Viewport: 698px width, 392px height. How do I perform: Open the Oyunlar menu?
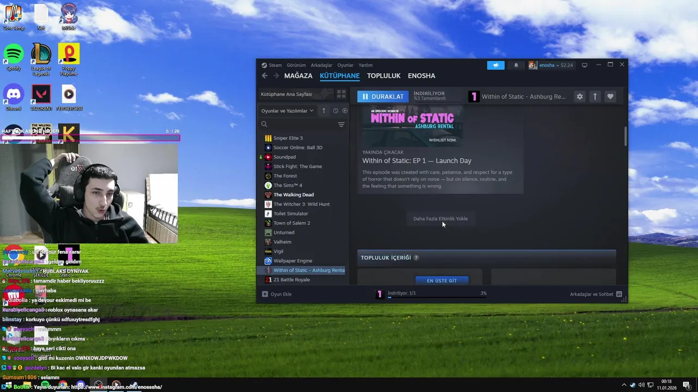click(345, 65)
